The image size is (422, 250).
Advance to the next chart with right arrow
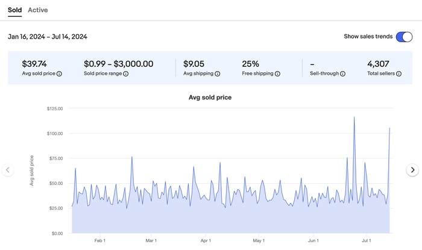tap(412, 170)
